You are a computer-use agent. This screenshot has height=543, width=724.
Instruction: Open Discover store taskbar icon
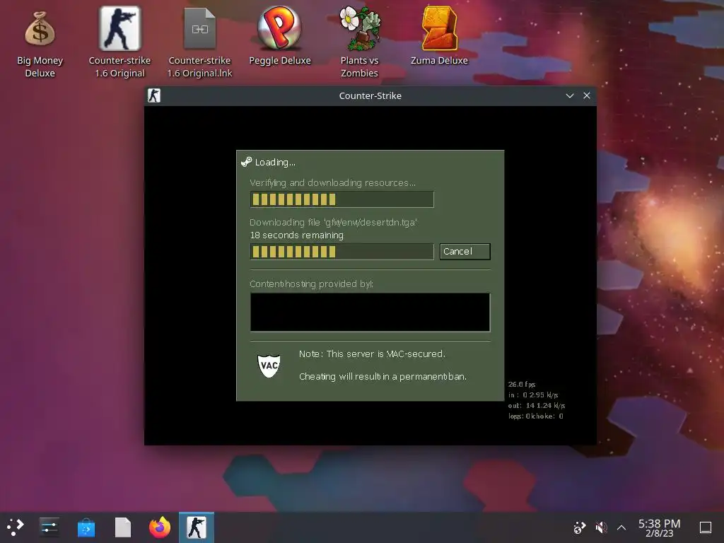[86, 527]
